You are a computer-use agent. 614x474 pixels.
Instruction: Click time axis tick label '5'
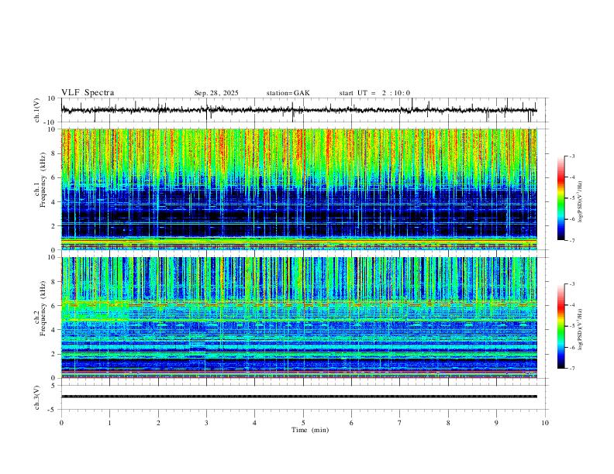coord(303,423)
